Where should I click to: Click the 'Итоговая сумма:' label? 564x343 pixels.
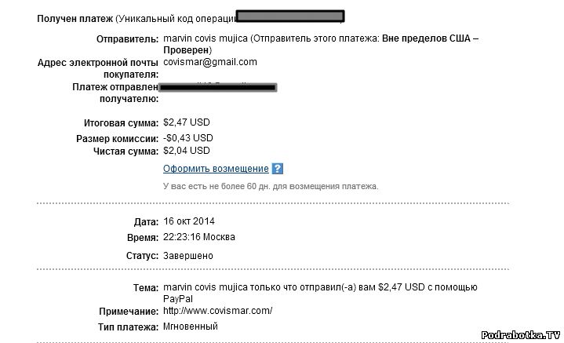click(x=121, y=123)
